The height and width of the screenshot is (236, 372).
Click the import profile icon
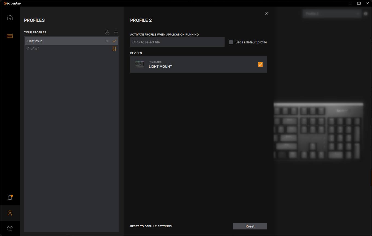tap(107, 33)
